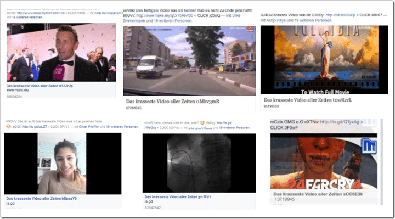The image size is (395, 219).
Task: Open '19 weiteren Personen' in the red-carpet post
Action: pyautogui.click(x=27, y=18)
